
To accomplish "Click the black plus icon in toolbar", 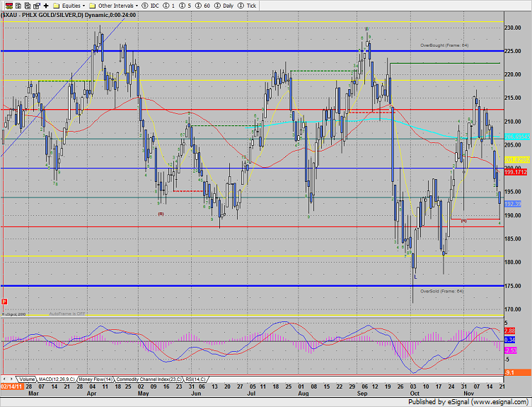I will tap(46, 6).
